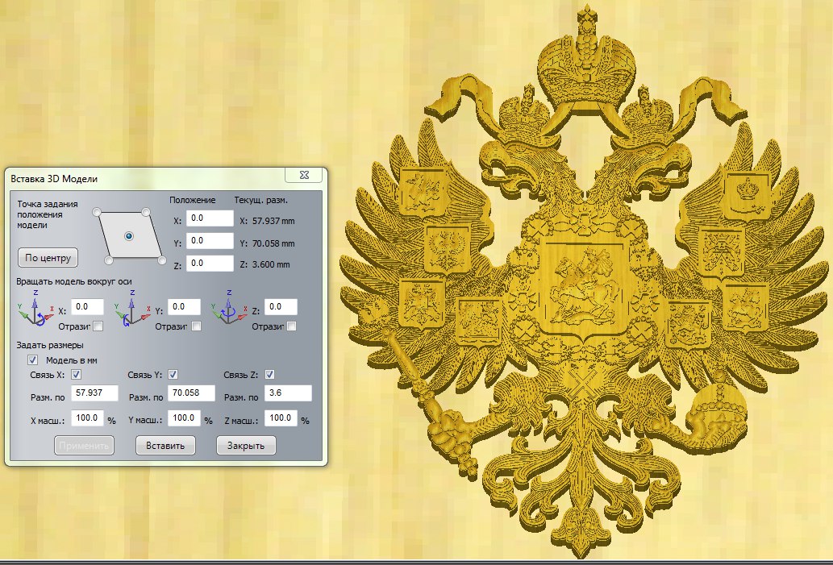The height and width of the screenshot is (565, 833).
Task: Click the Положение X input field
Action: [209, 218]
